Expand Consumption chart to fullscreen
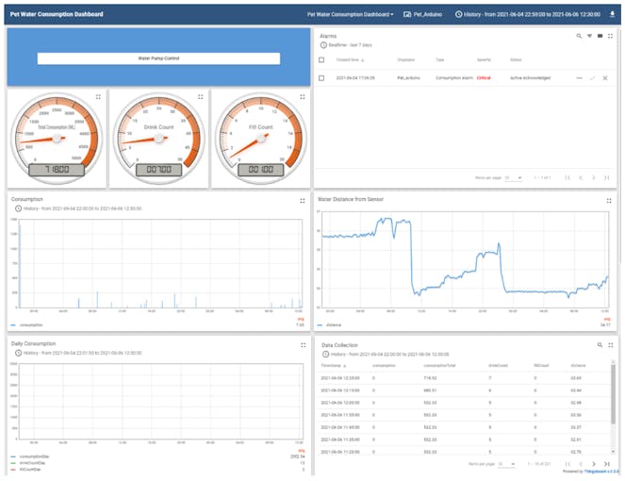625x481 pixels. click(x=303, y=201)
